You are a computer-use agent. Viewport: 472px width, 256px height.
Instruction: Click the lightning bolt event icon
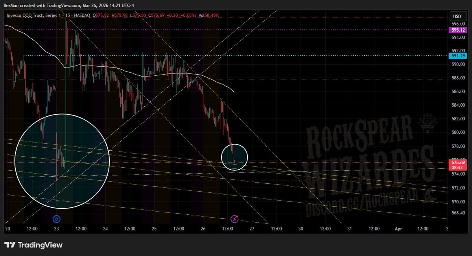(235, 218)
